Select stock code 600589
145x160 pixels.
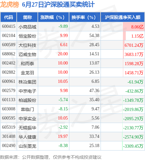click(x=9, y=45)
